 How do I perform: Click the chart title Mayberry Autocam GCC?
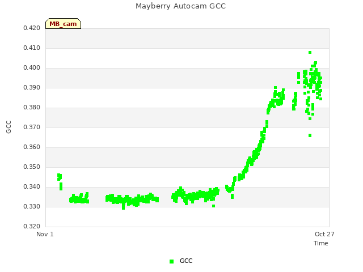180,6
